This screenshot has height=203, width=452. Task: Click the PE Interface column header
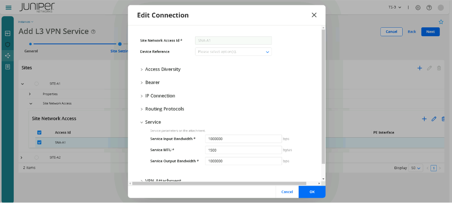coord(383,132)
